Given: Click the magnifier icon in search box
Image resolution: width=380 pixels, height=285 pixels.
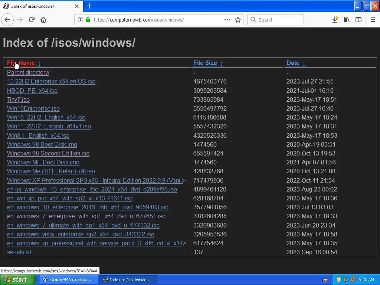Looking at the screenshot, I should tap(253, 20).
